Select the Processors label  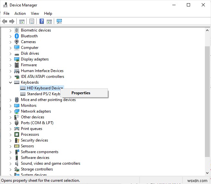click(x=30, y=134)
